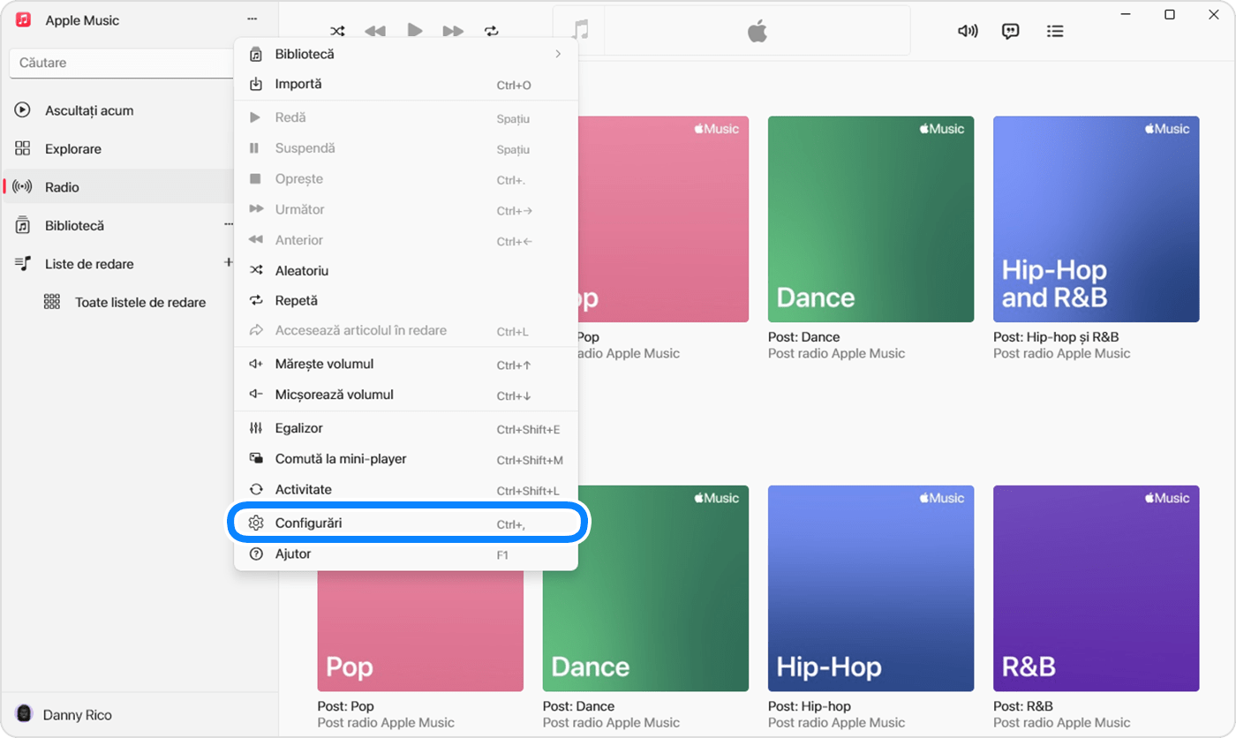Click Anterior menu entry

coord(406,240)
